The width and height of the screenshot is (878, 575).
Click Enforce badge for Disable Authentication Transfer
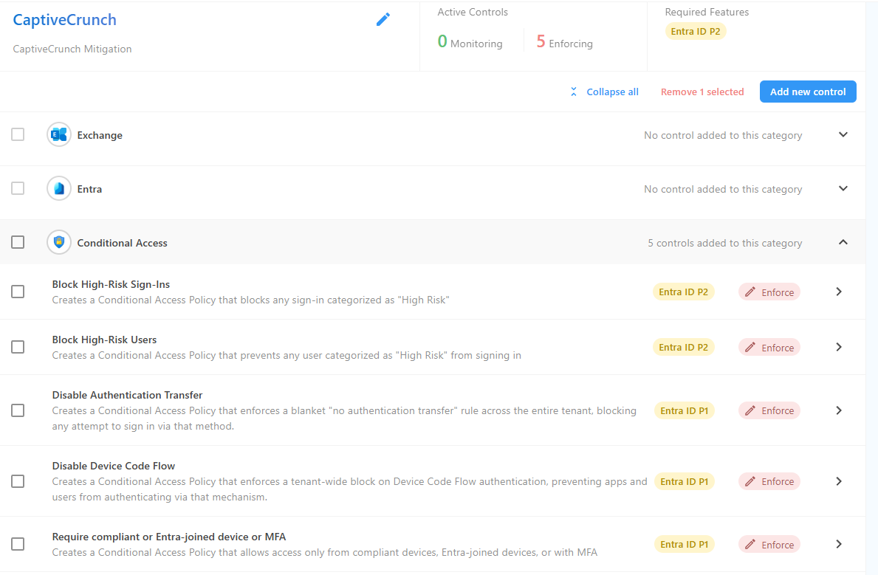769,410
